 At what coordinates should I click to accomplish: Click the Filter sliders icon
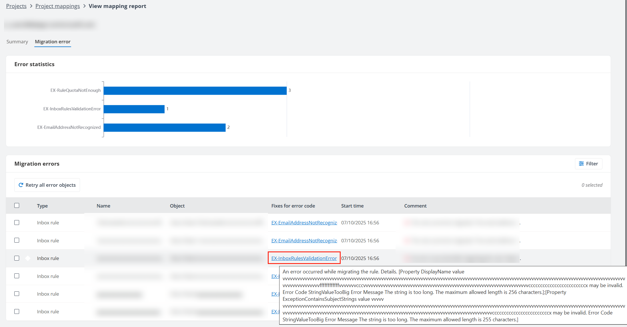point(581,164)
